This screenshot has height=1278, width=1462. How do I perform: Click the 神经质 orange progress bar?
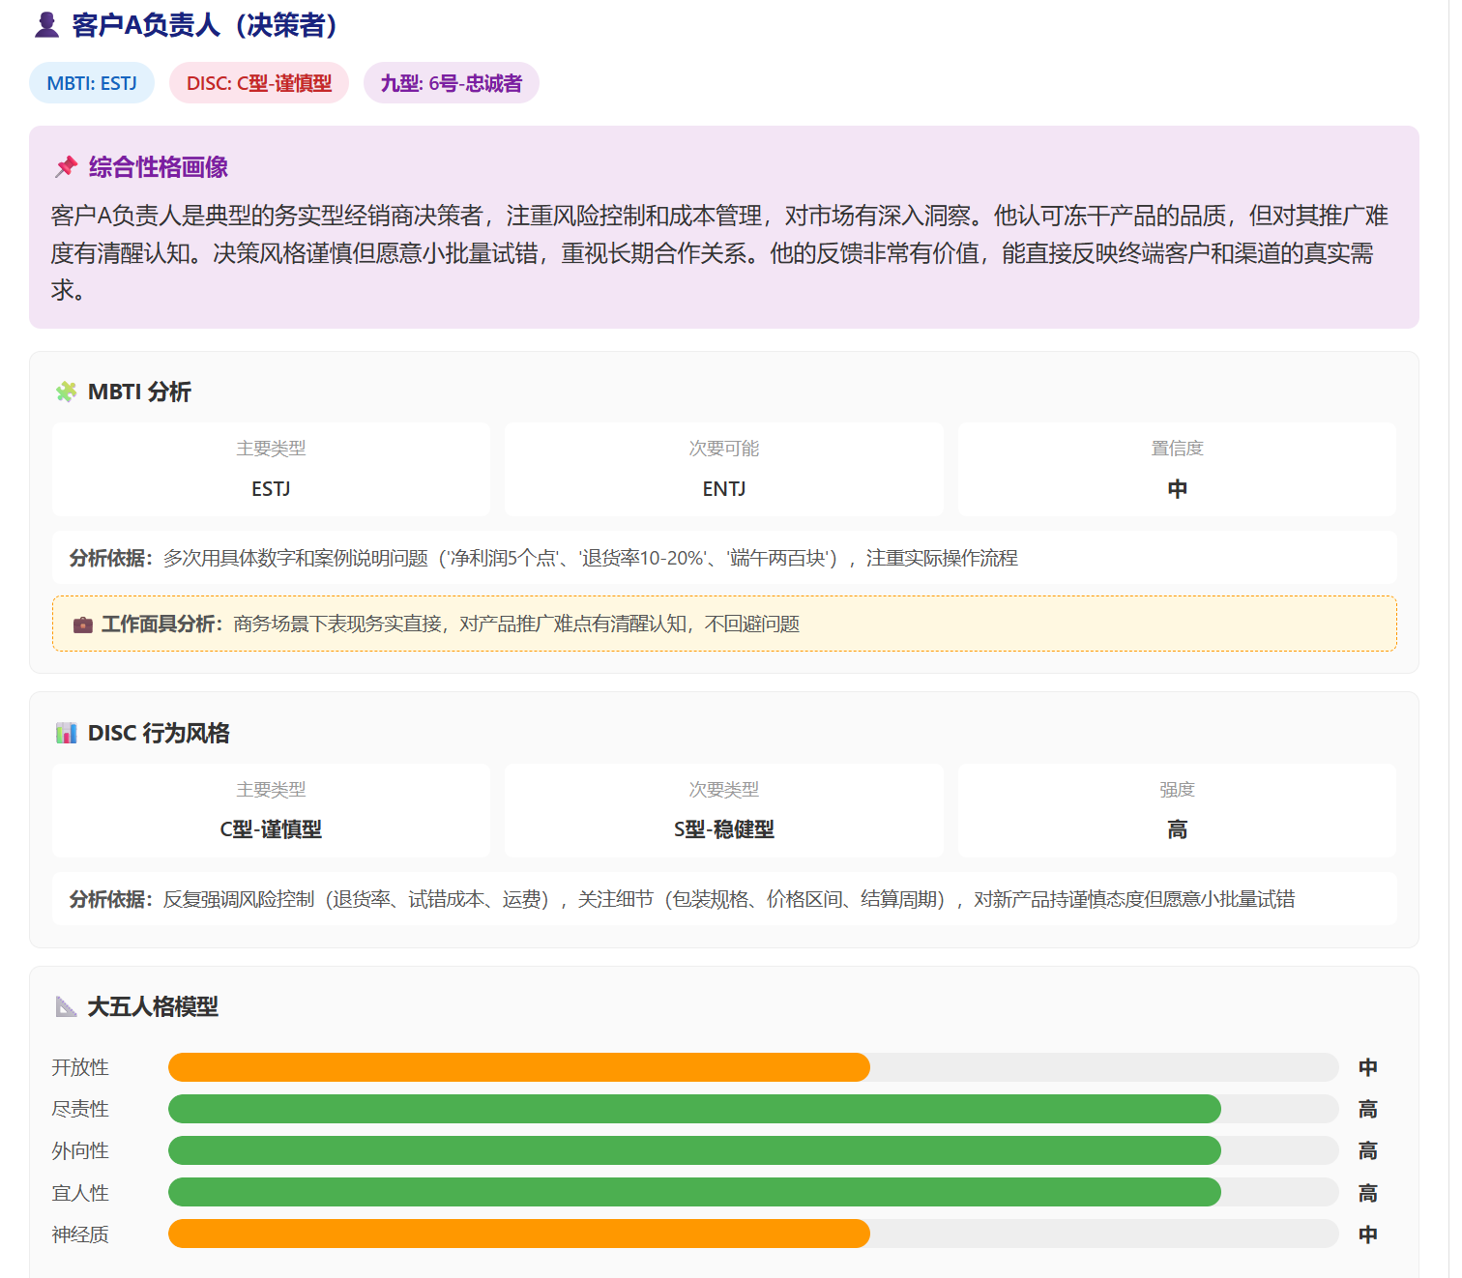coord(519,1234)
